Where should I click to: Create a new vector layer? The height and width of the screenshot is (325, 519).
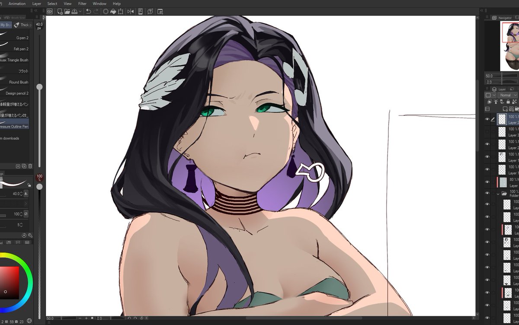pyautogui.click(x=511, y=109)
